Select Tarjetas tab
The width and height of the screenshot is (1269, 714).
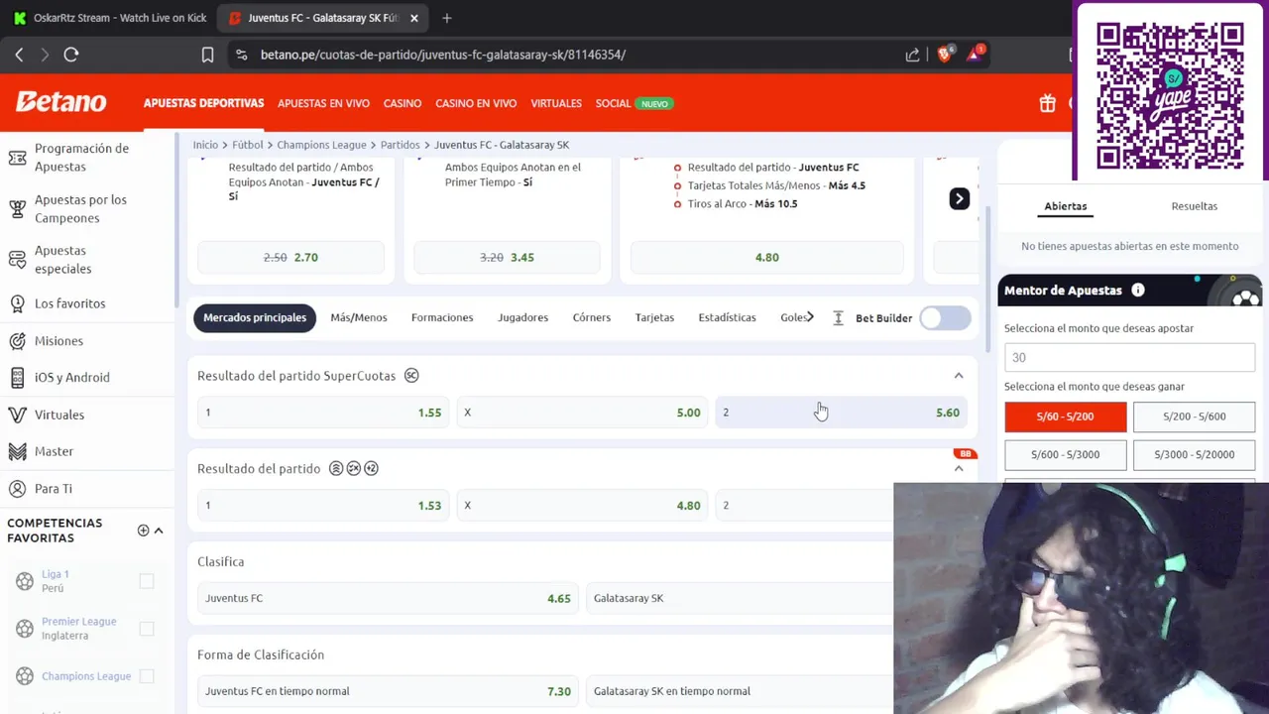coord(654,317)
